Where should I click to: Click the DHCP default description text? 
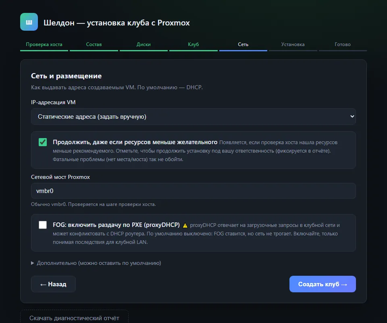click(x=117, y=87)
